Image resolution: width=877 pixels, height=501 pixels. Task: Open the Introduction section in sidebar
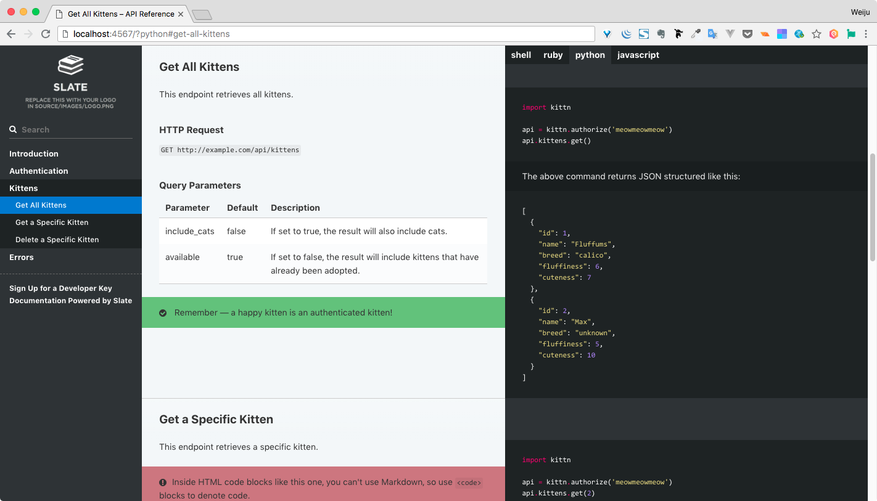point(34,153)
